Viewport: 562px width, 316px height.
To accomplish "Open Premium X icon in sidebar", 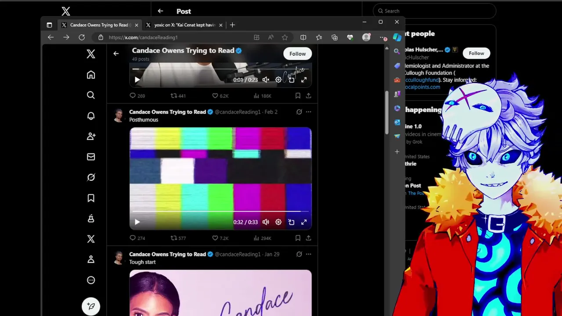I will click(91, 239).
